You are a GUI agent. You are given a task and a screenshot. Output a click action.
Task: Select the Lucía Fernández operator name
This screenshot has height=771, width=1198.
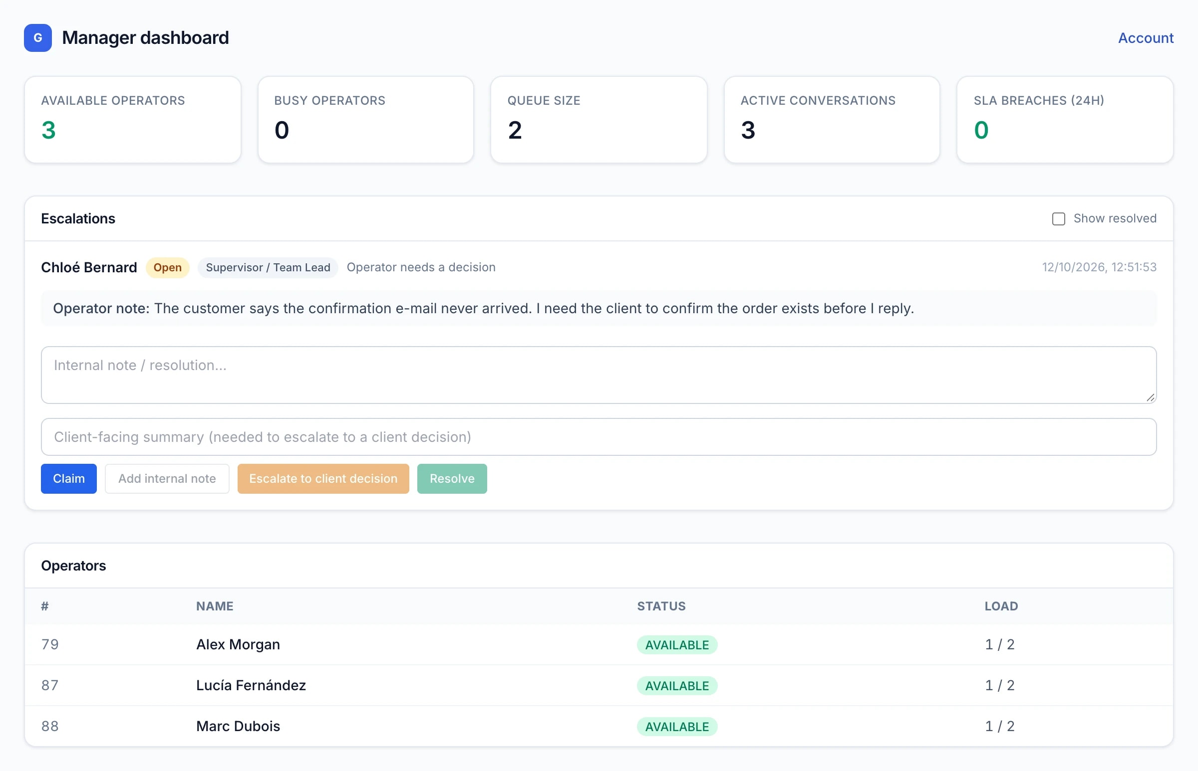251,685
